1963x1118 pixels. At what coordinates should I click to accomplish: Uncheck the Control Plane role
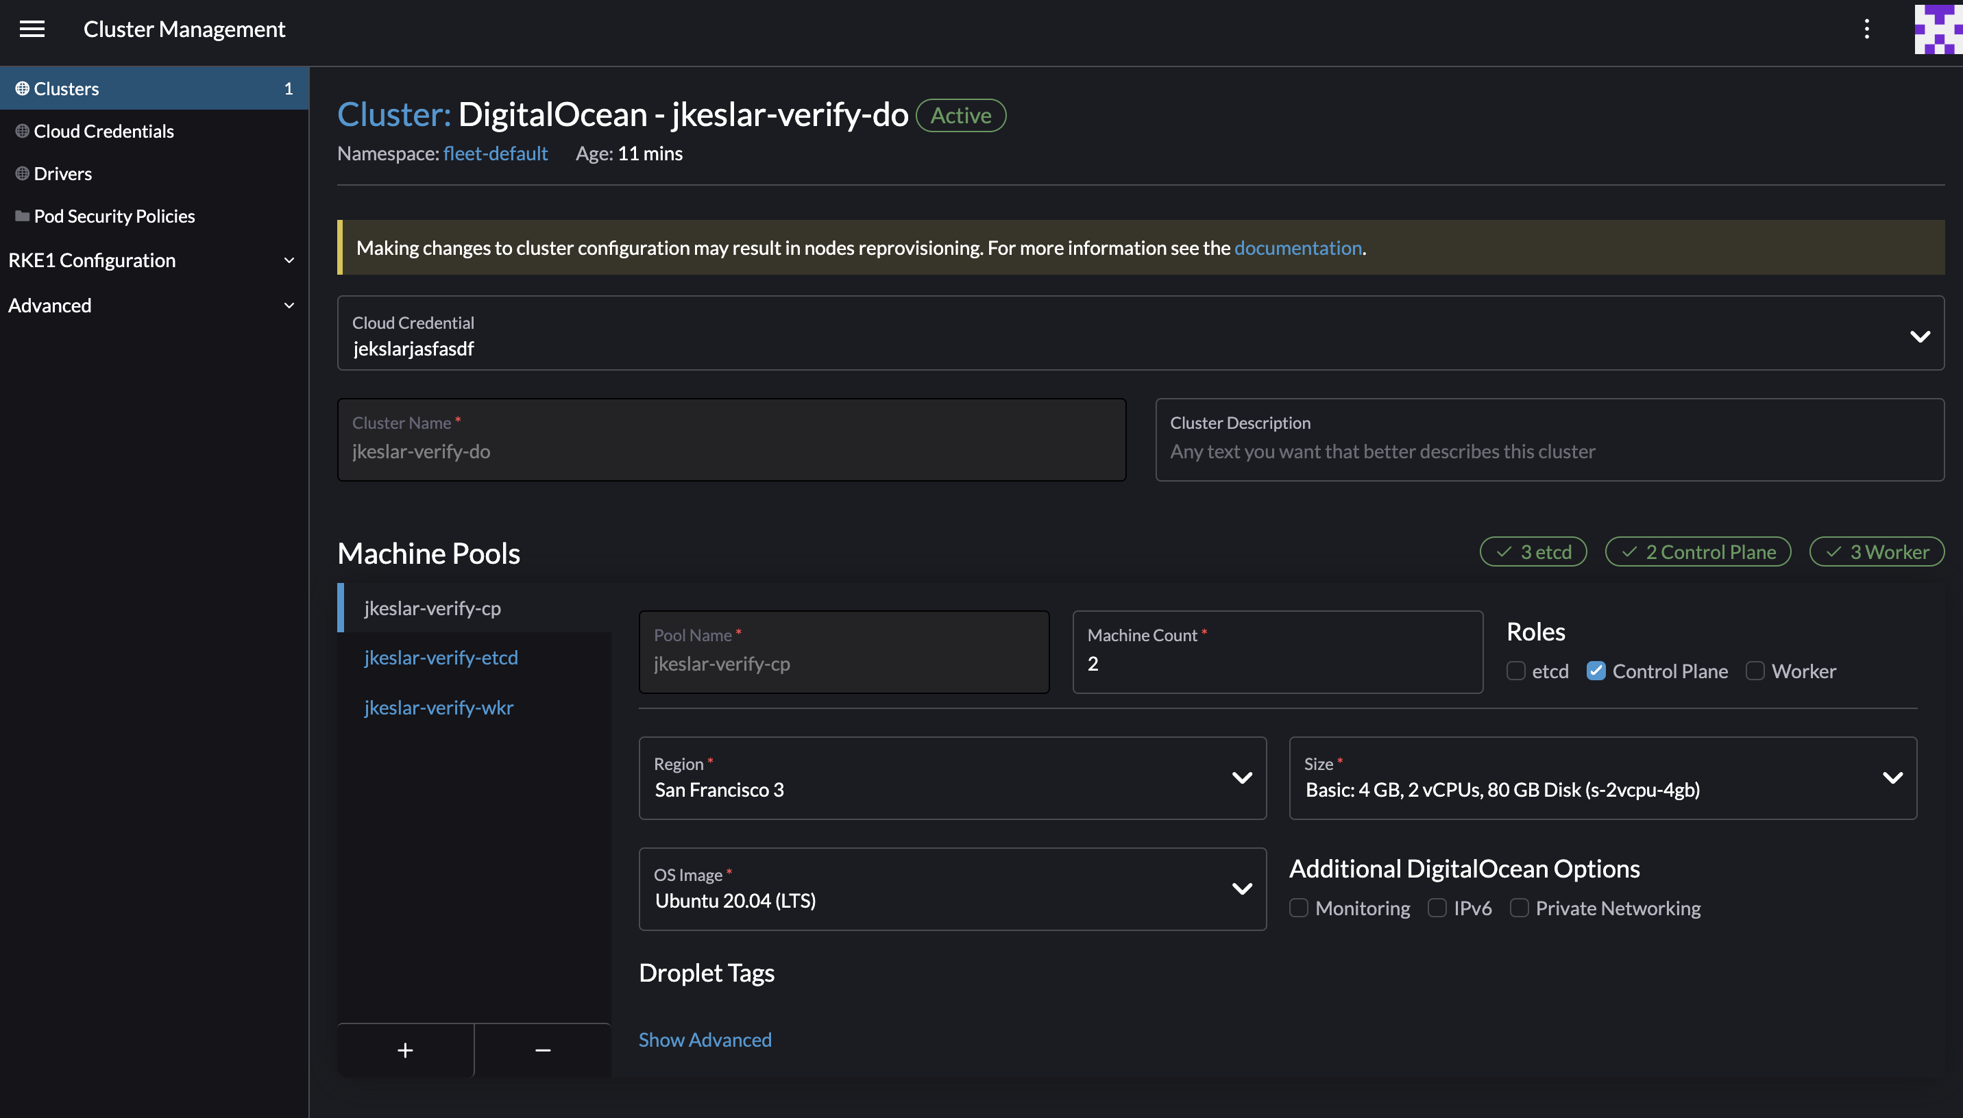coord(1598,671)
